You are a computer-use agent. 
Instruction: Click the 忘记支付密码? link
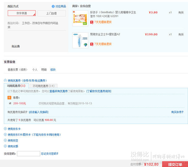(50, 153)
